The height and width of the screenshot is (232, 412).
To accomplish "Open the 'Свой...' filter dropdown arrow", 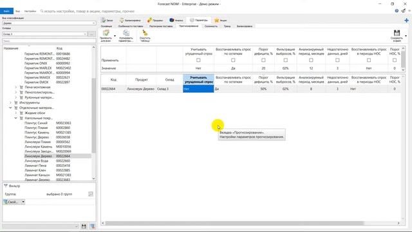I will click(x=23, y=202).
